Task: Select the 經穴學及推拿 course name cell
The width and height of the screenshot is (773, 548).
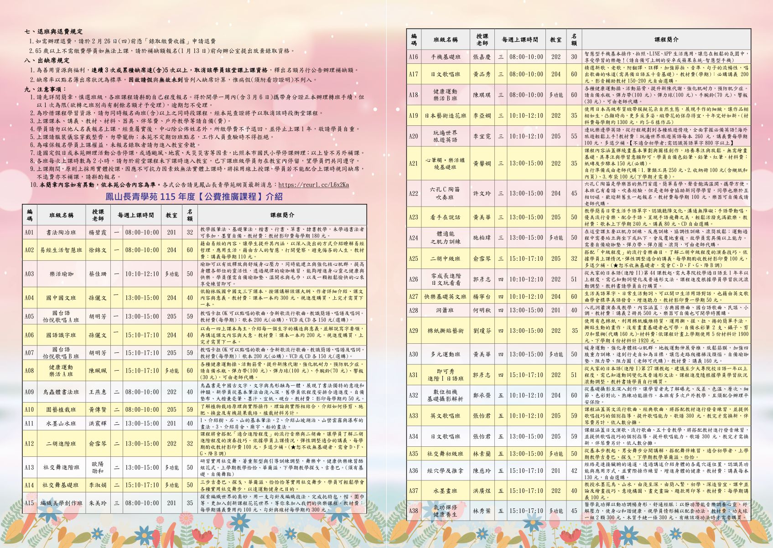Action: tap(445, 470)
